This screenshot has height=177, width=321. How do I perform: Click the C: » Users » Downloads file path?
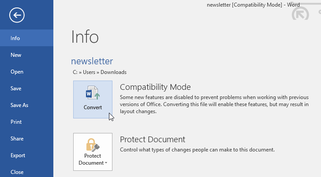pos(100,72)
